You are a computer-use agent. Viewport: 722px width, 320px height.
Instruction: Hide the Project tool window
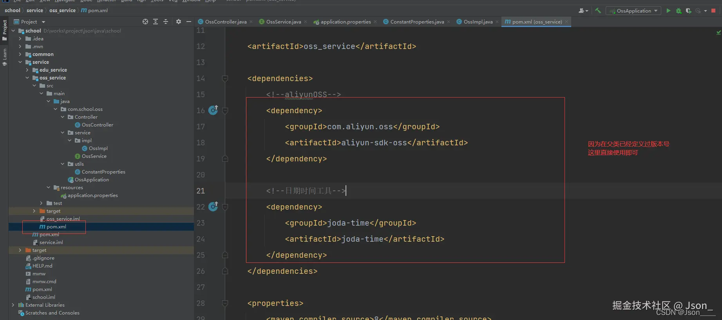coord(189,22)
